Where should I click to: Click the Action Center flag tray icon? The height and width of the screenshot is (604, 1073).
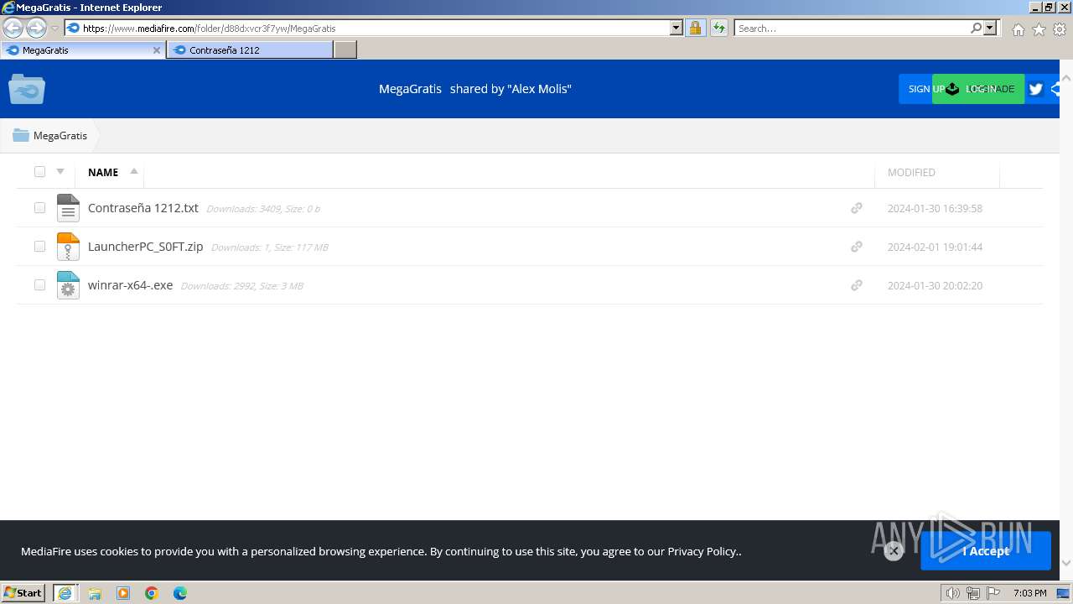[x=993, y=593]
